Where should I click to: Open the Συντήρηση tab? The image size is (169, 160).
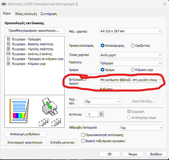point(48,14)
